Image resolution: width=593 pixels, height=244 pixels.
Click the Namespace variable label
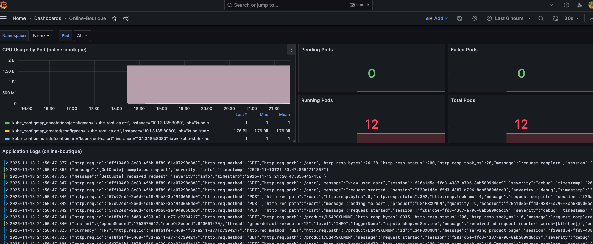[x=14, y=36]
